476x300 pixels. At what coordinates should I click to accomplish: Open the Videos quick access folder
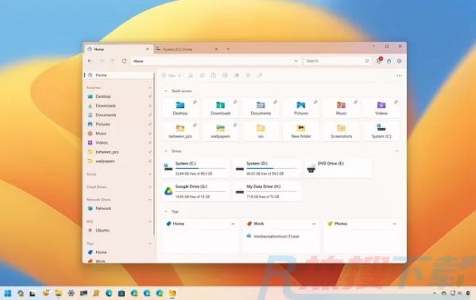coord(381,108)
